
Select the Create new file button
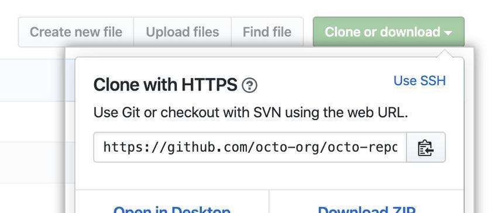click(x=76, y=32)
